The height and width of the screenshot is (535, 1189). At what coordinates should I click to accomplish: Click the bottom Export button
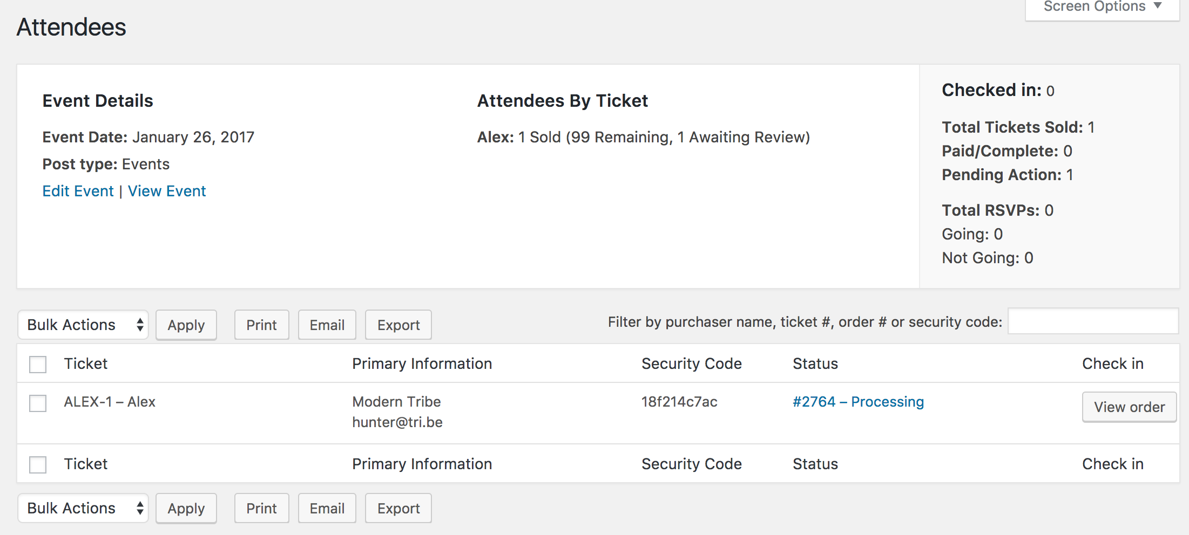point(398,508)
